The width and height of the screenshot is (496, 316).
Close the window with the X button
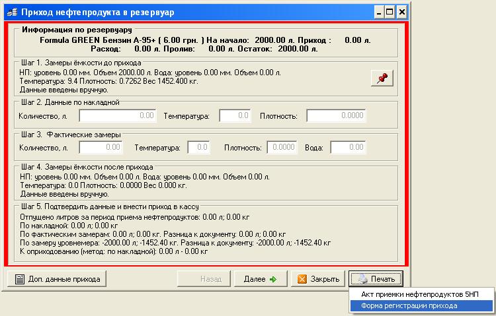(401, 13)
